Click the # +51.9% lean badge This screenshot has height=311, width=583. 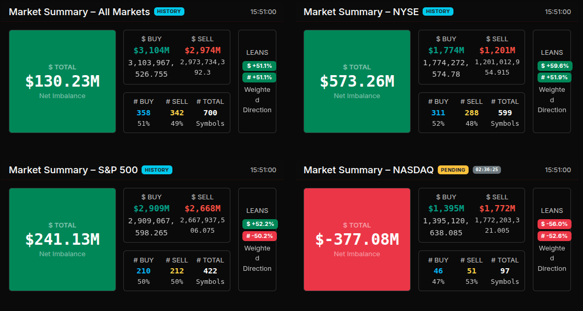554,78
